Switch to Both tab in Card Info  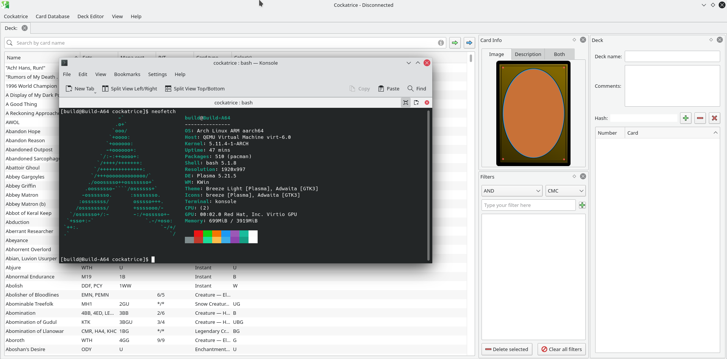[x=560, y=54]
